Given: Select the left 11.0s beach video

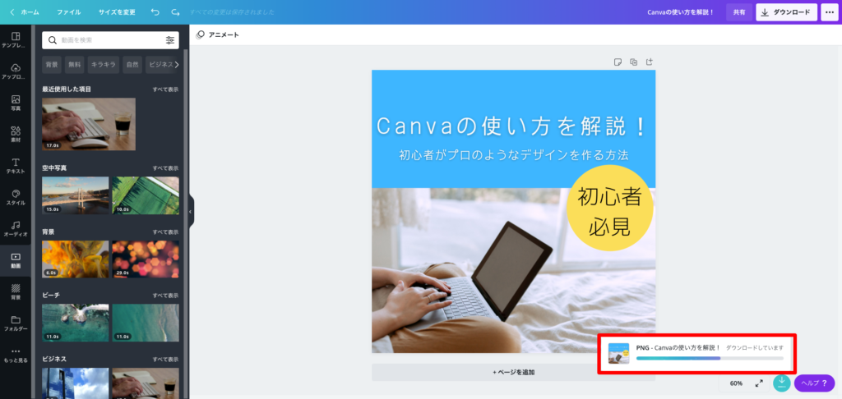Looking at the screenshot, I should (x=75, y=323).
